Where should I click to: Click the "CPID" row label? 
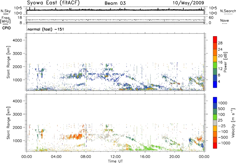(x=6, y=28)
